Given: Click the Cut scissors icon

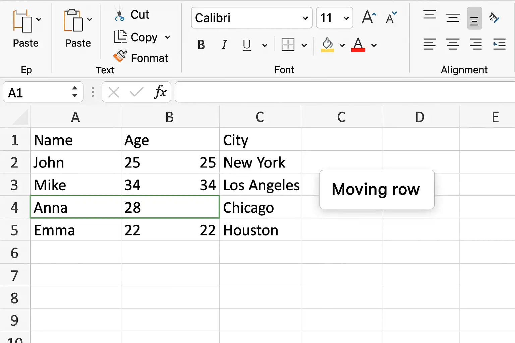Looking at the screenshot, I should [x=119, y=14].
